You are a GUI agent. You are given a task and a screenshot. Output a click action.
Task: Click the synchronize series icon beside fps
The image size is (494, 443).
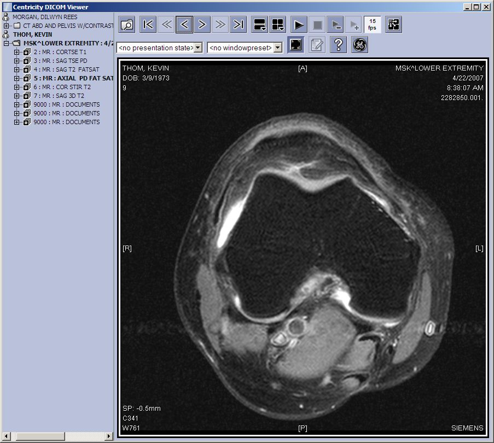pyautogui.click(x=393, y=25)
